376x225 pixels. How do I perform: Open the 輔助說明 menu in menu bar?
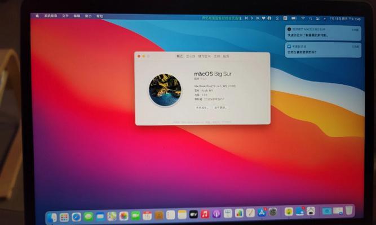100,16
